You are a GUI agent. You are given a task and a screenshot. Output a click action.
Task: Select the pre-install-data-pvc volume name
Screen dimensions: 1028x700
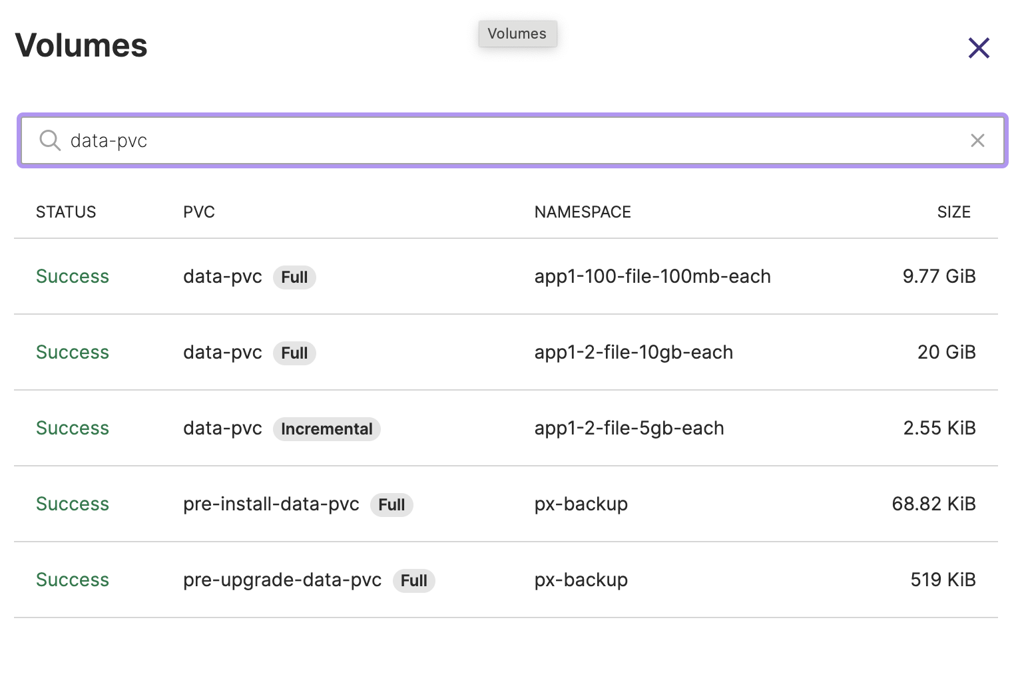click(x=271, y=504)
